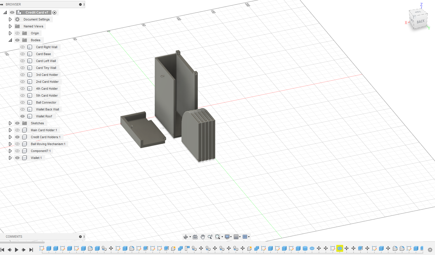Expand the Comments panel dot button
435x255 pixels.
(80, 237)
